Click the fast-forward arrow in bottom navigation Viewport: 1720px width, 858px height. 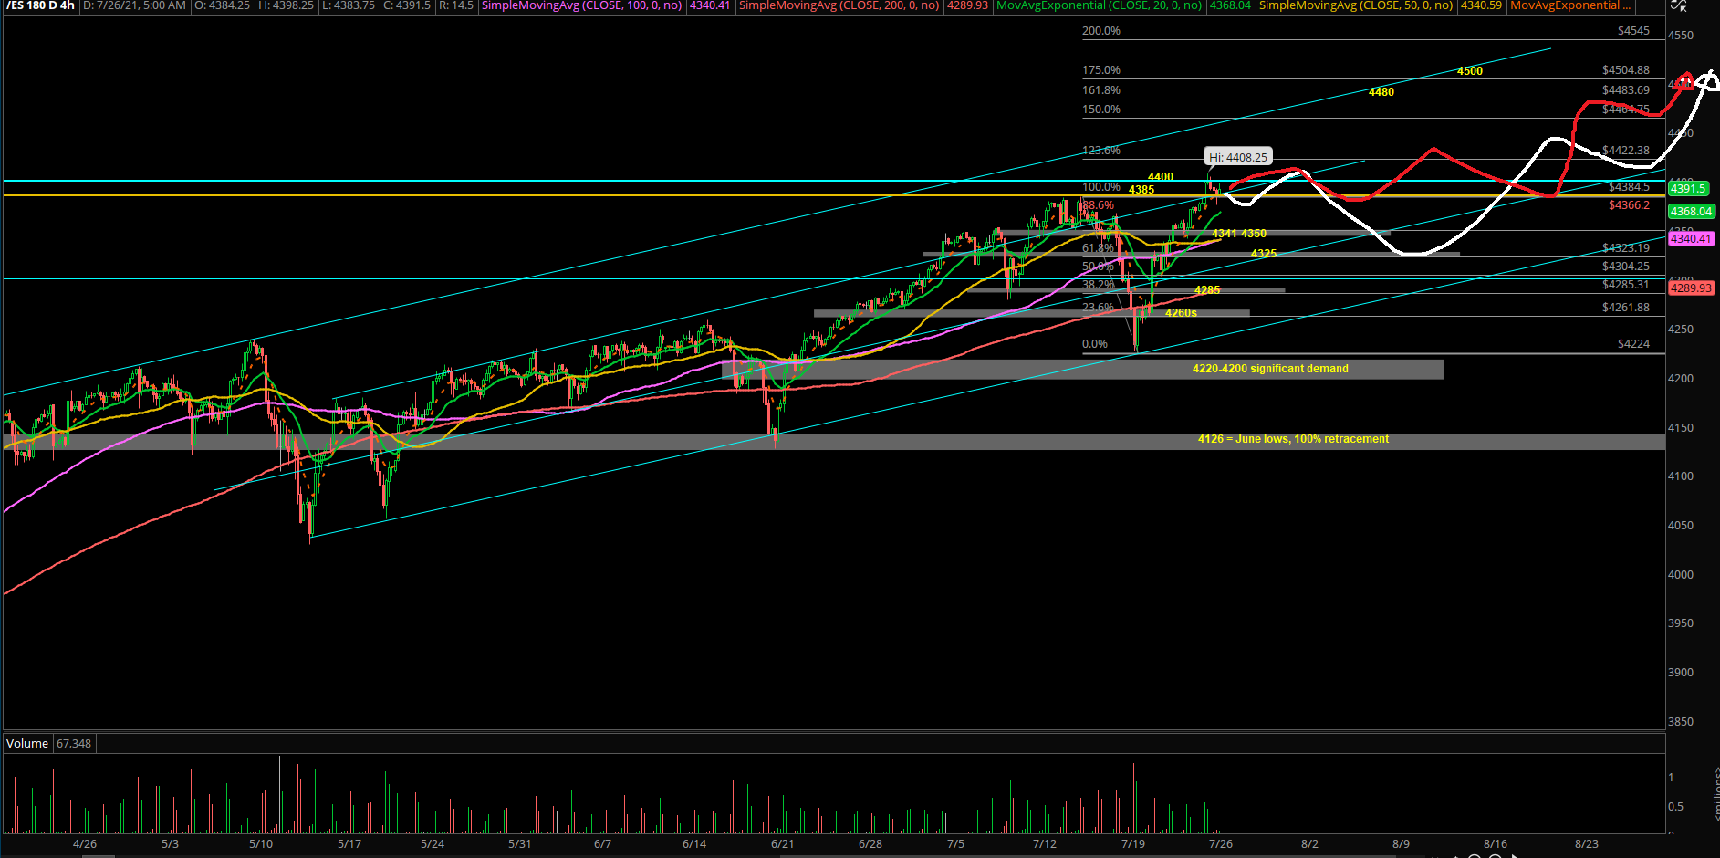pos(1515,856)
